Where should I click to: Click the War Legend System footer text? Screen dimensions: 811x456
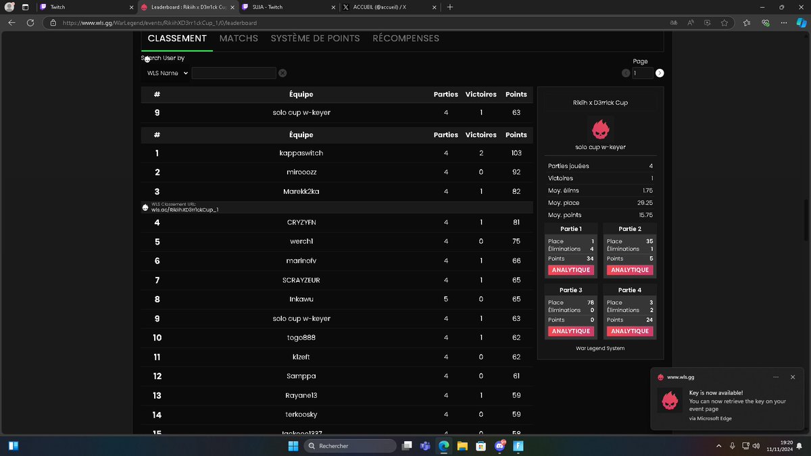[600, 348]
